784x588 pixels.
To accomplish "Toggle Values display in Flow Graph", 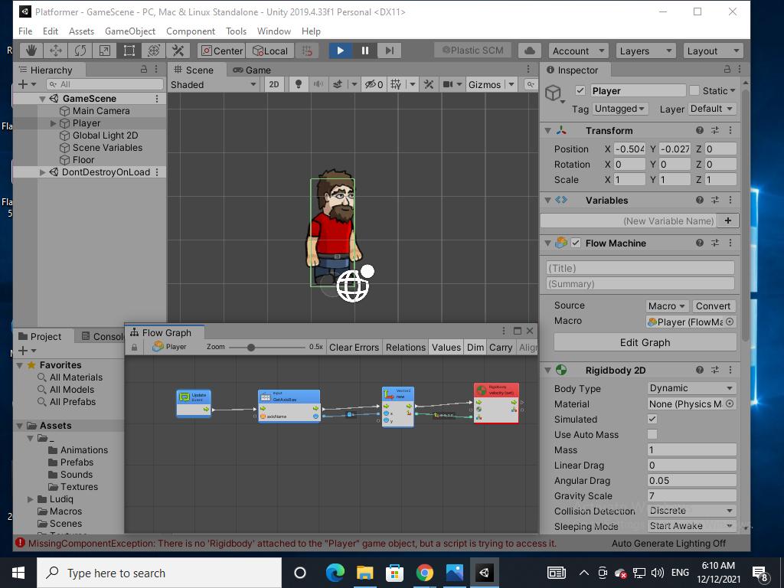I will [446, 347].
